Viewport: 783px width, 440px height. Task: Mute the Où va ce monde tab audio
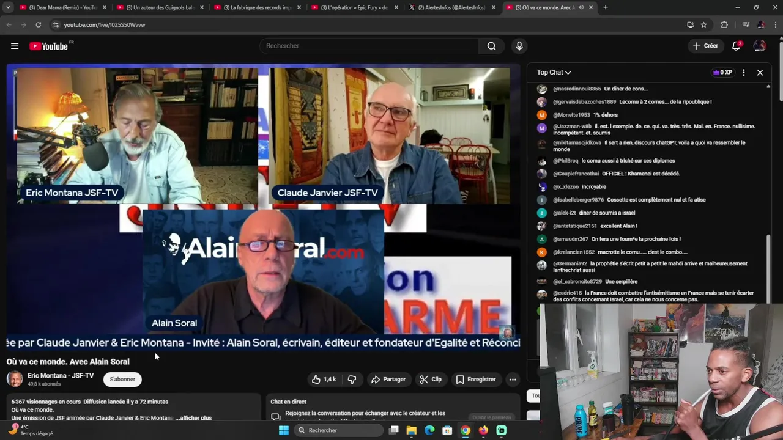point(581,7)
